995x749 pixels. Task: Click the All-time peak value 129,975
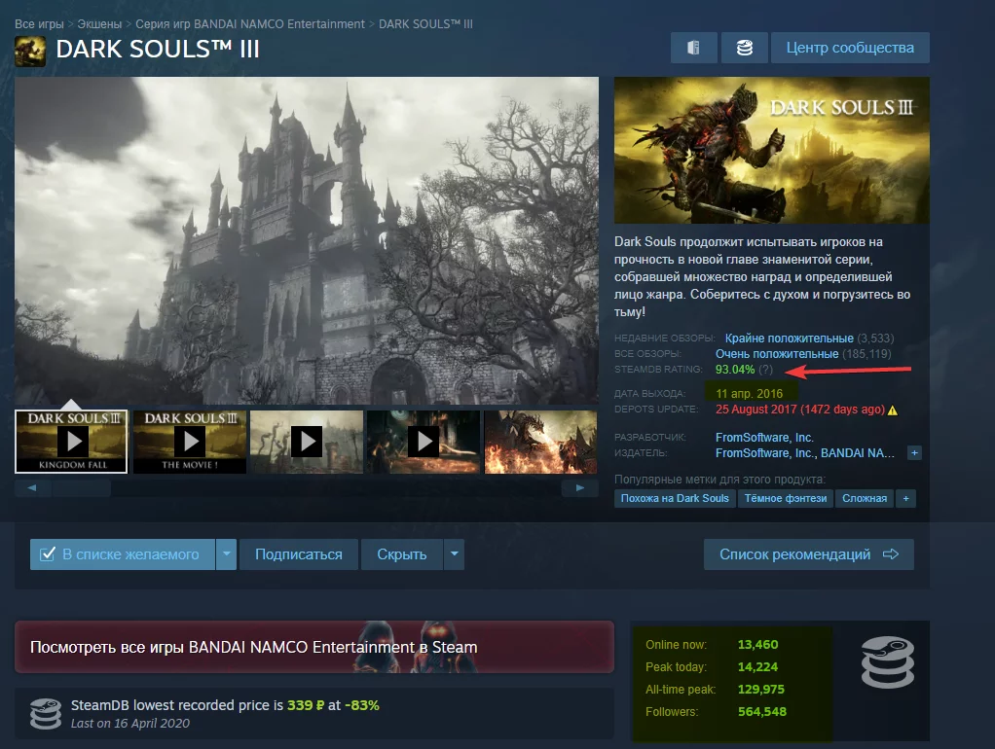pos(760,690)
